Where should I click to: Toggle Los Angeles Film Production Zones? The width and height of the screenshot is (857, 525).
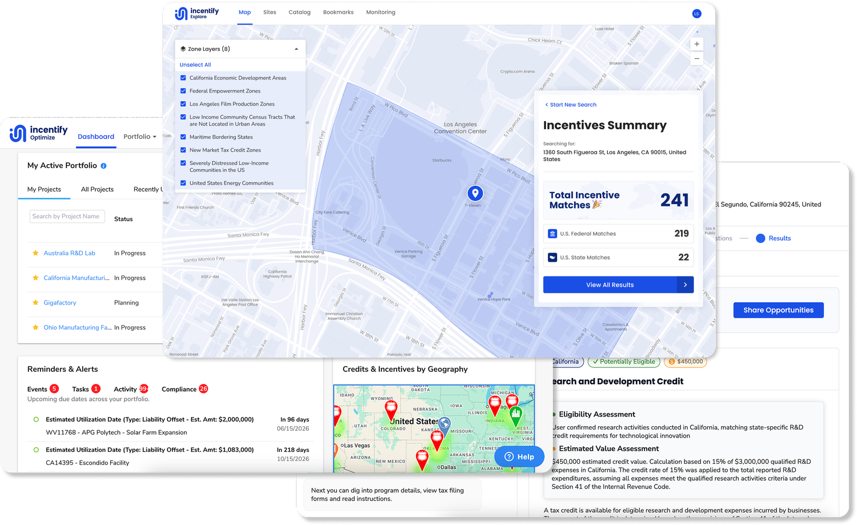[x=183, y=104]
